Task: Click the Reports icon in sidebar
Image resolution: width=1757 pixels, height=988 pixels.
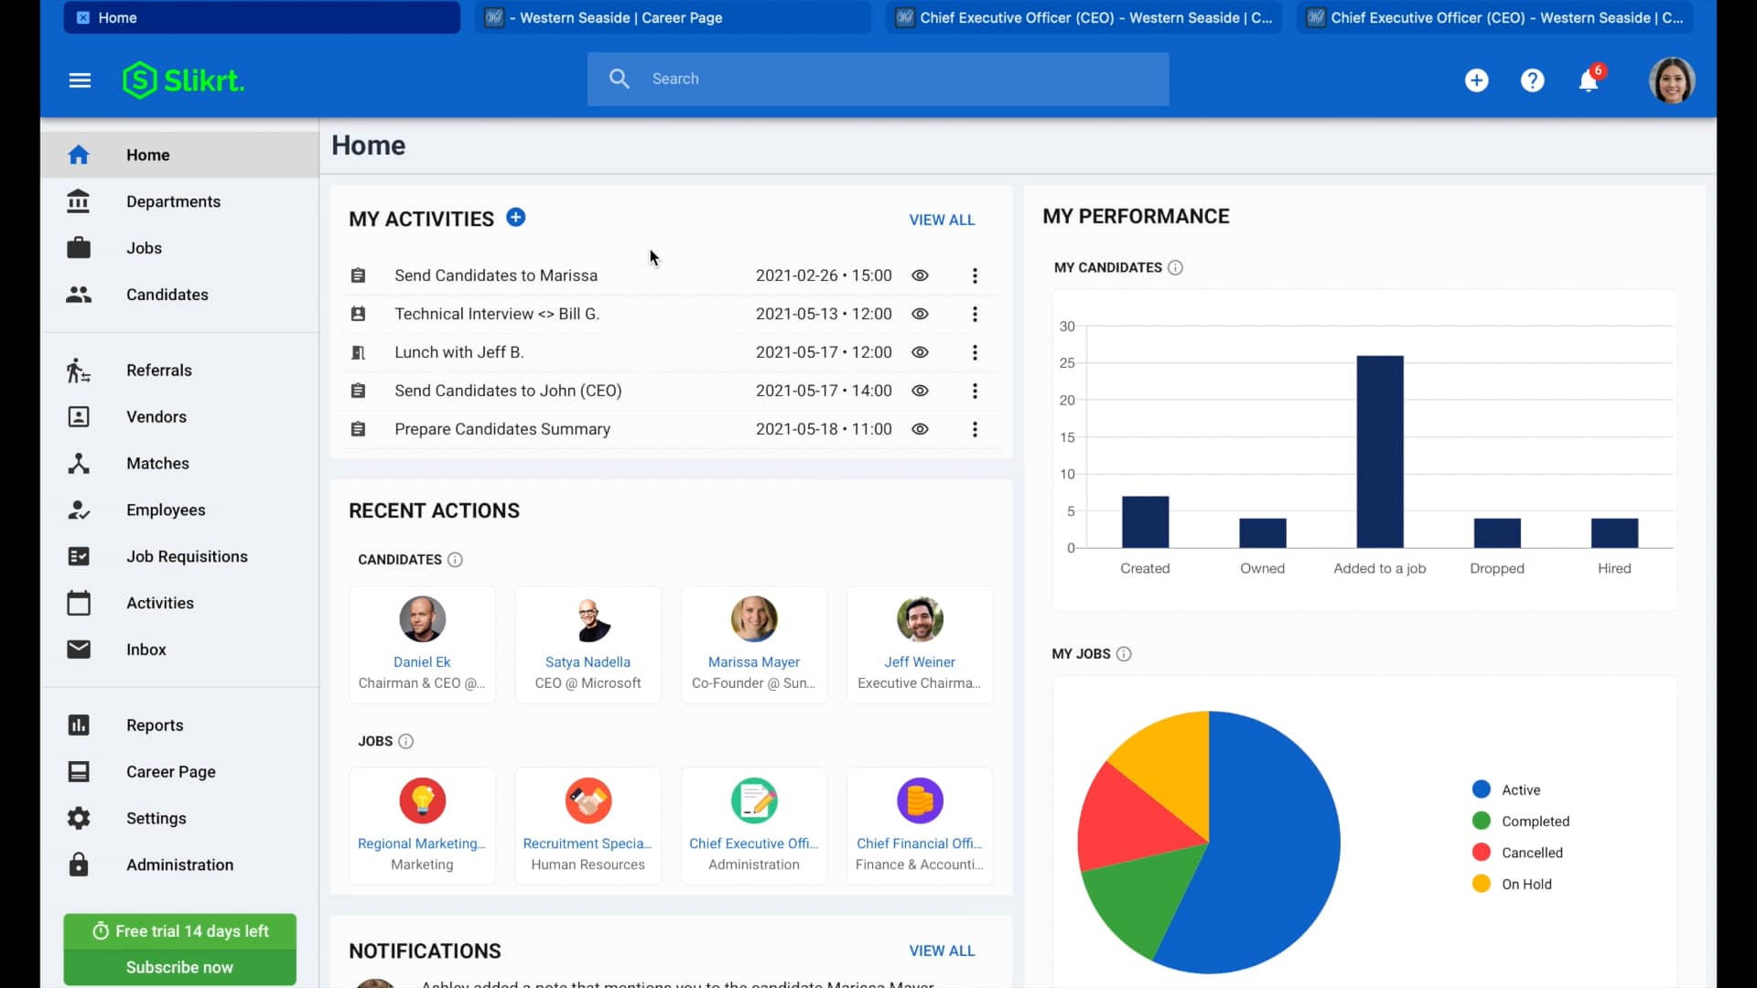Action: [79, 725]
